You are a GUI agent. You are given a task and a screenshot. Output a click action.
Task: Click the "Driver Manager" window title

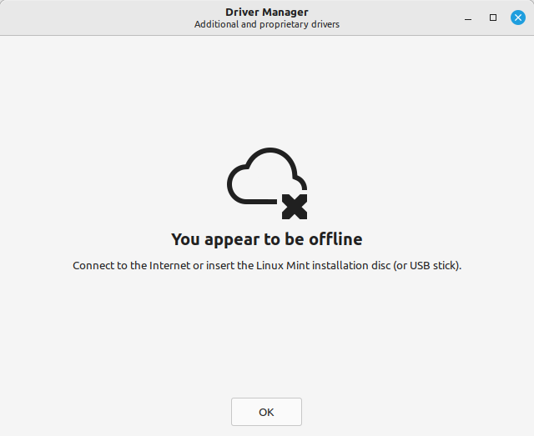coord(266,12)
